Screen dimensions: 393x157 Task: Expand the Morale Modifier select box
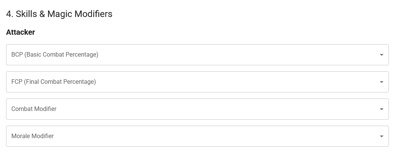pos(197,136)
